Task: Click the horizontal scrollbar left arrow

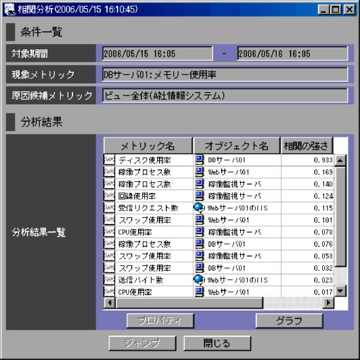Action: (110, 302)
